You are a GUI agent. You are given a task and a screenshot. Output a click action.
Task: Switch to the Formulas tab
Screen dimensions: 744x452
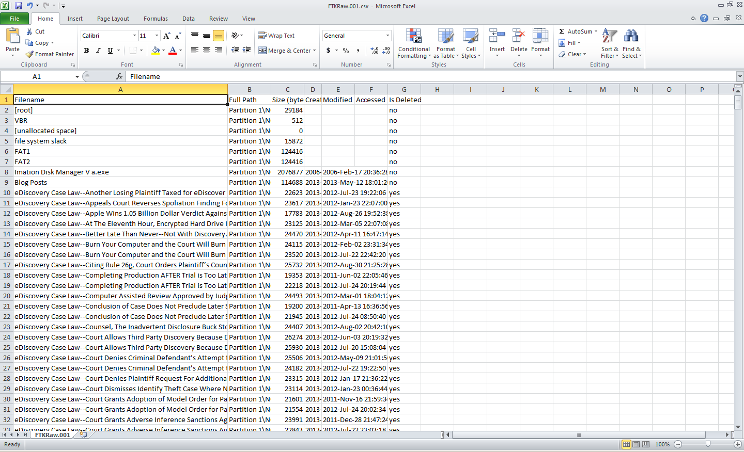[x=156, y=19]
